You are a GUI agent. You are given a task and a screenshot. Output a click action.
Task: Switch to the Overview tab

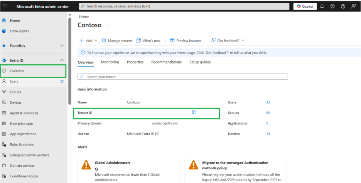point(86,62)
